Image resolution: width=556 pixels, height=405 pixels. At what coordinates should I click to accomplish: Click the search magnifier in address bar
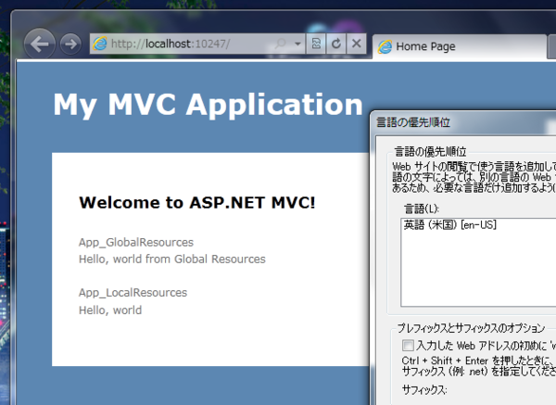pos(281,44)
